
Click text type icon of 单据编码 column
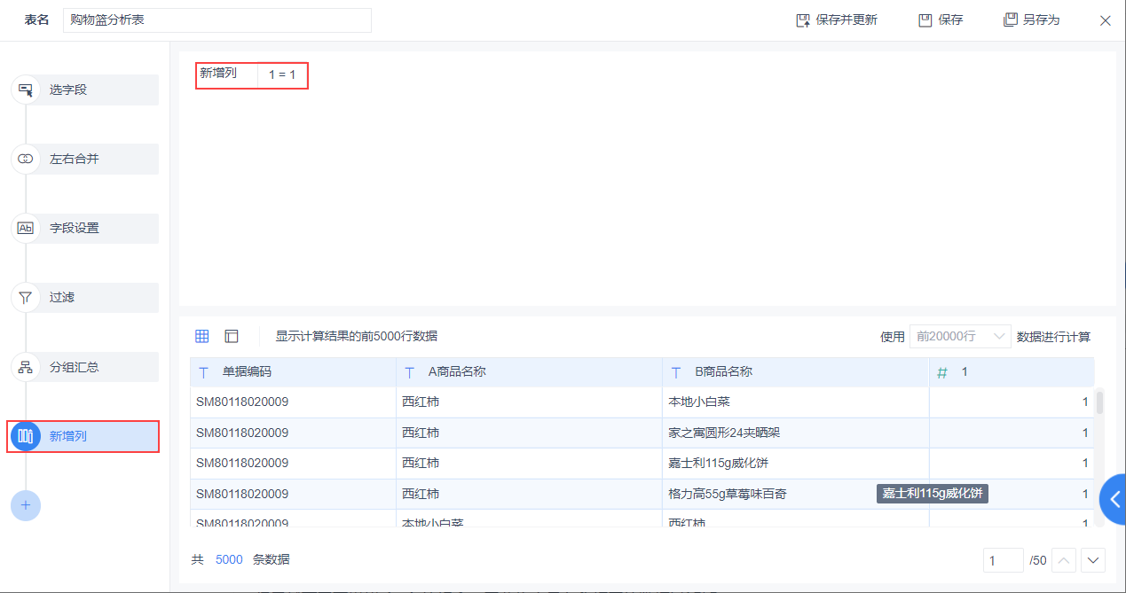pyautogui.click(x=204, y=372)
